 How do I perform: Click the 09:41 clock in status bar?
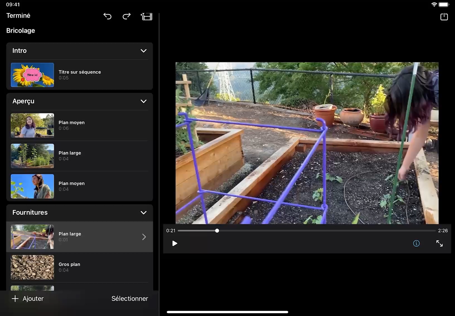pos(13,4)
